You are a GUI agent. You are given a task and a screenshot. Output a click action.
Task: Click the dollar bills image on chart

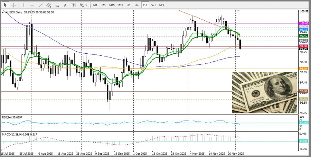click(x=264, y=93)
